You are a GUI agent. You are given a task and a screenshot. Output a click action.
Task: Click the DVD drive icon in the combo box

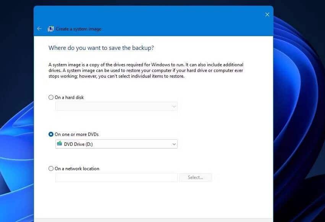59,144
